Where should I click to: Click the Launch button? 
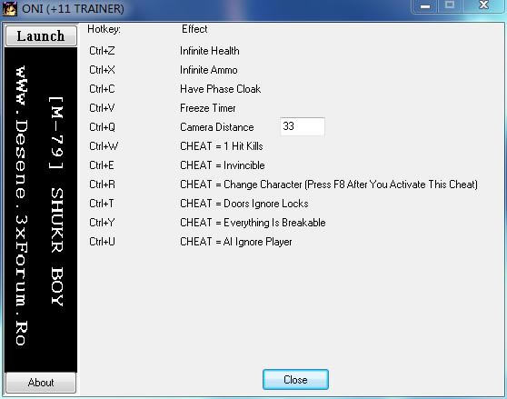(41, 35)
